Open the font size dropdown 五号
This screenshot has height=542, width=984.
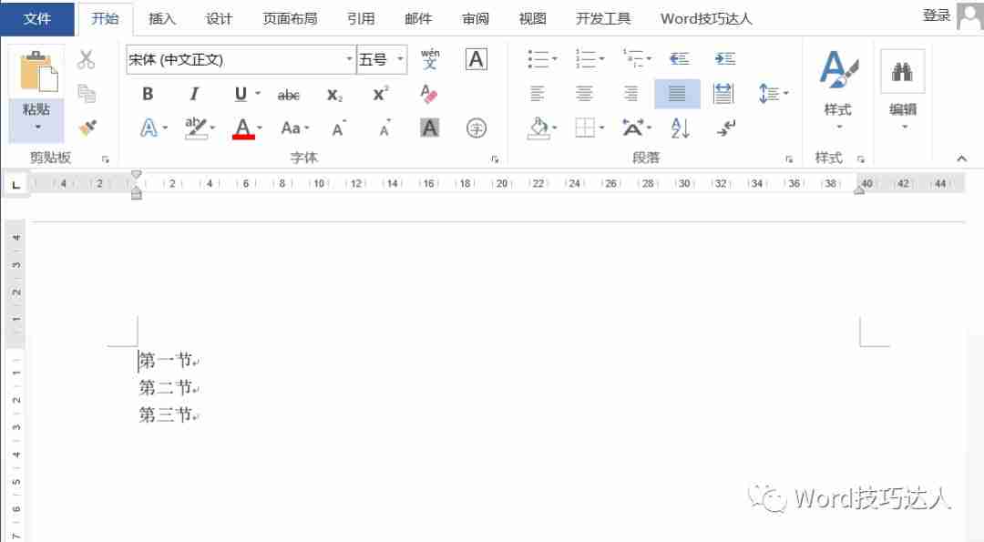[x=400, y=60]
